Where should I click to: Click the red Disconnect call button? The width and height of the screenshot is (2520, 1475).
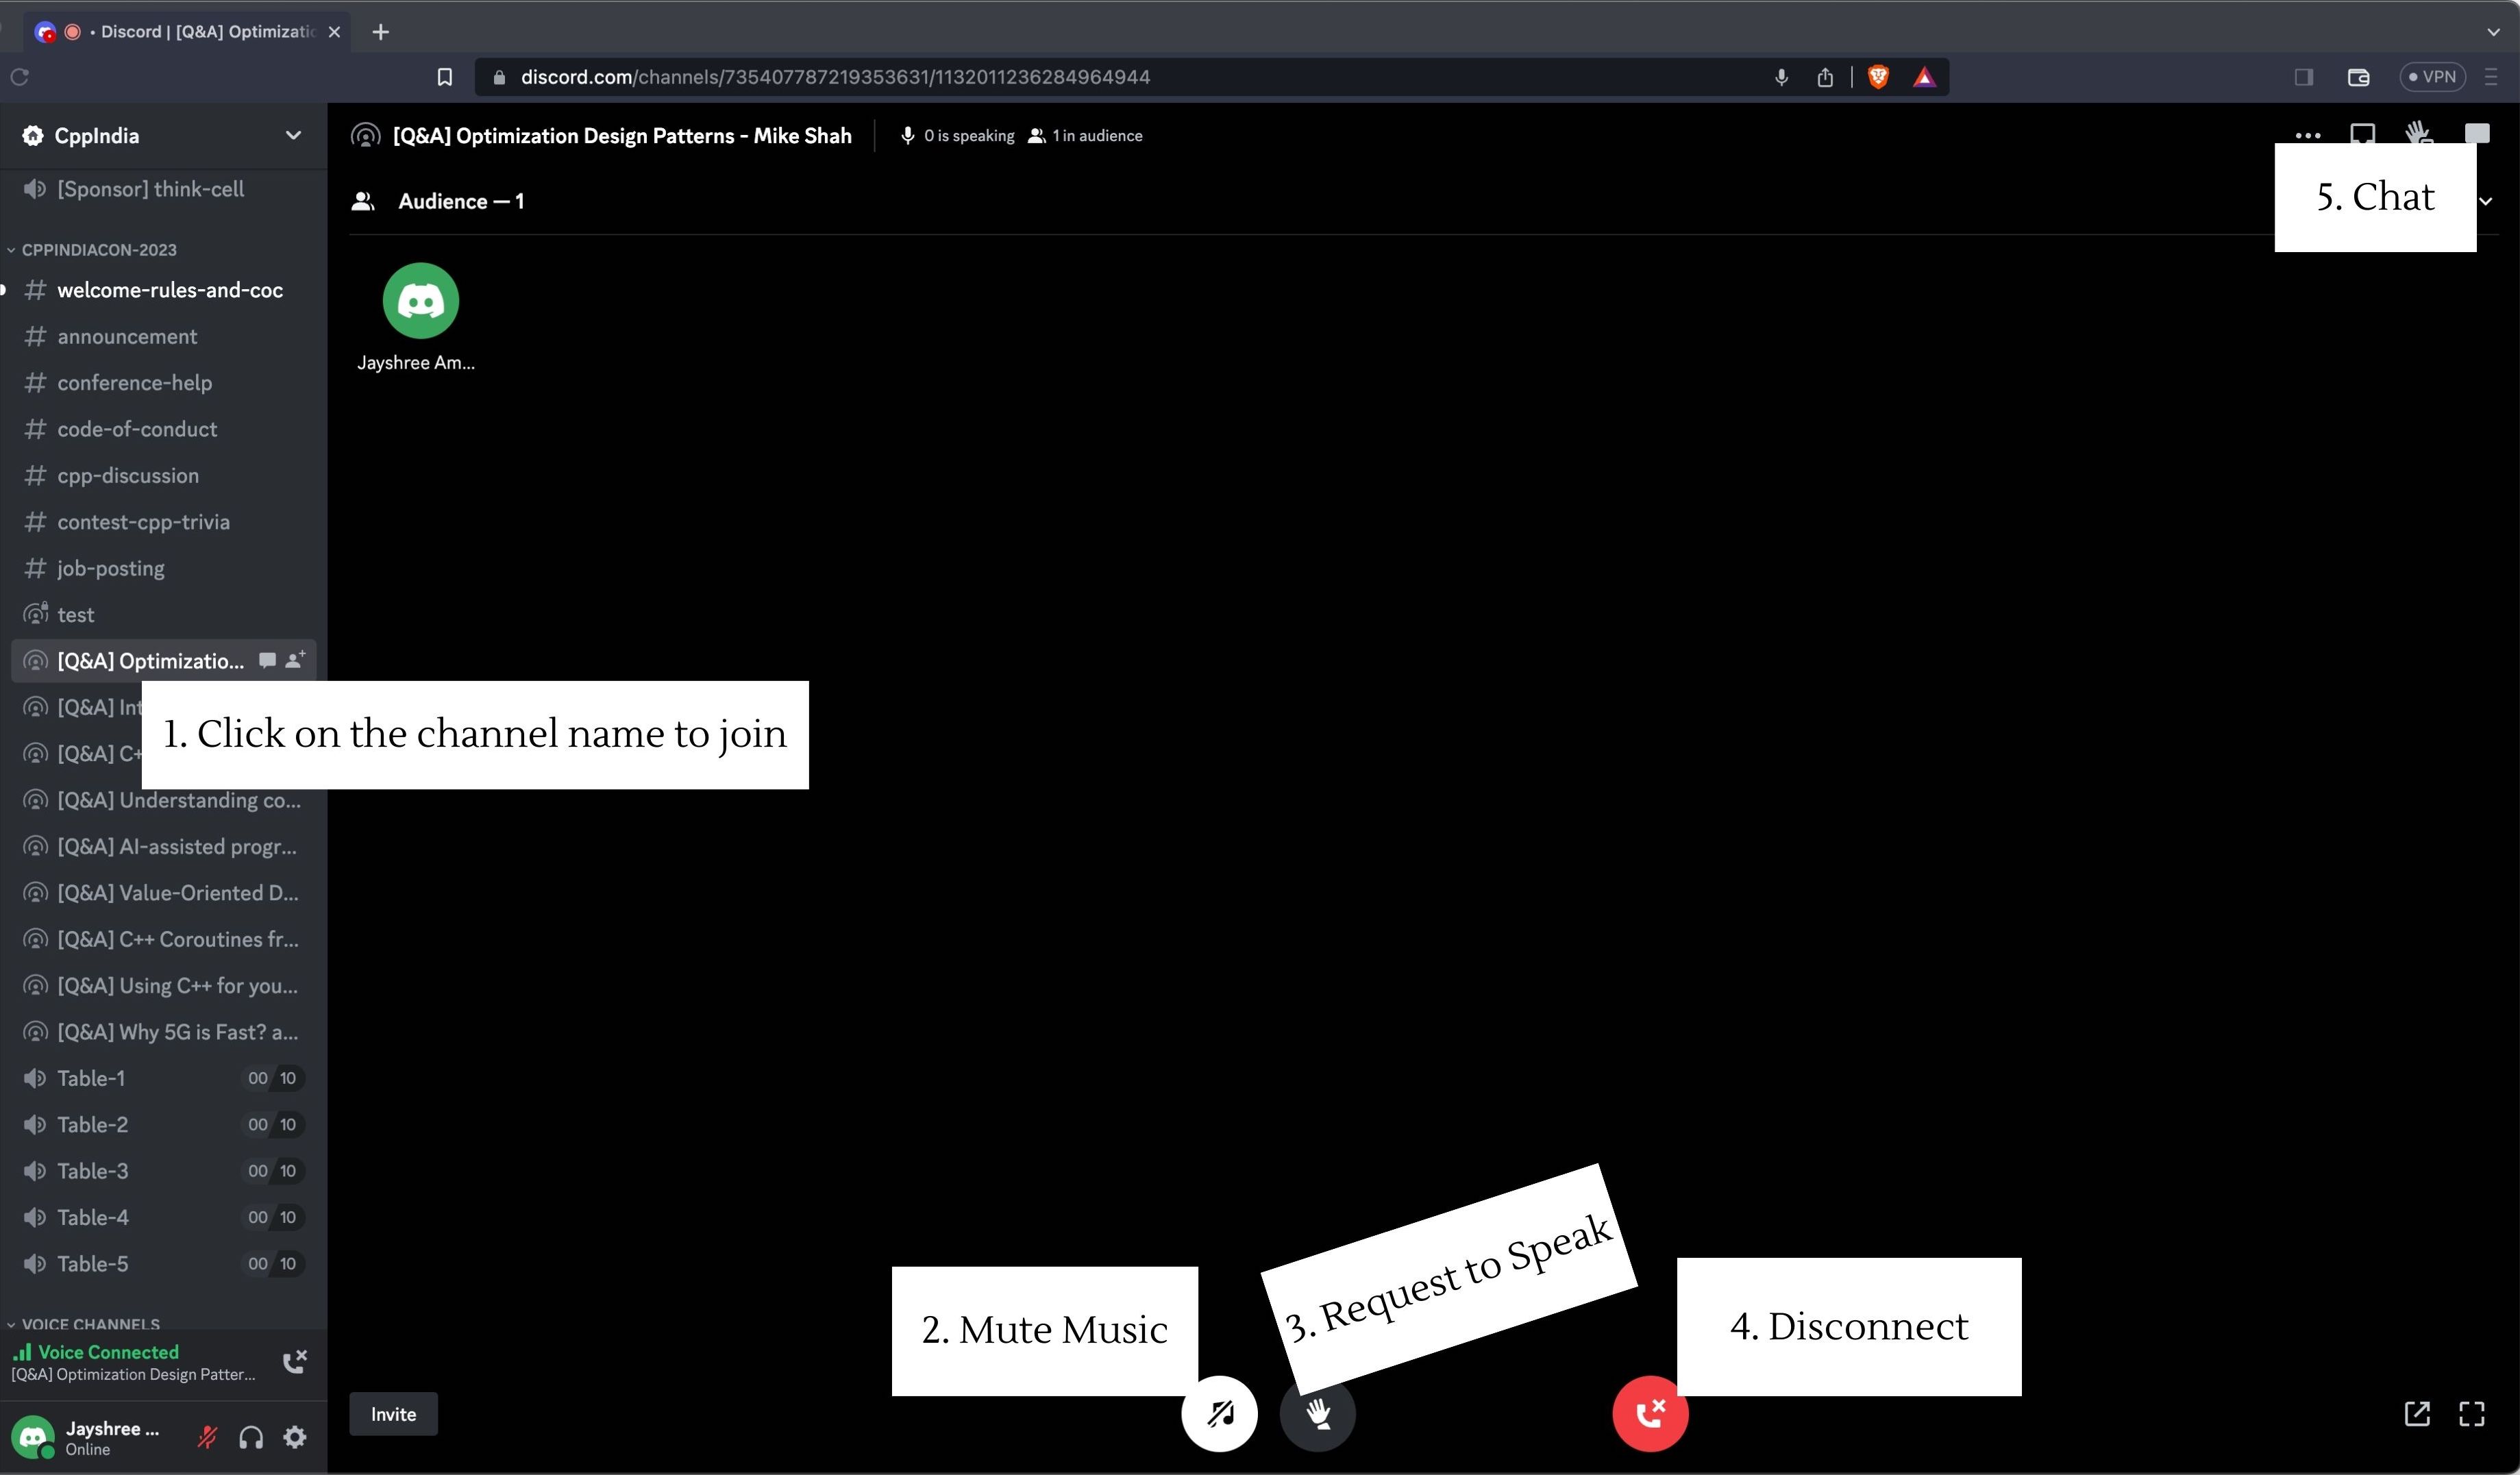[x=1650, y=1413]
